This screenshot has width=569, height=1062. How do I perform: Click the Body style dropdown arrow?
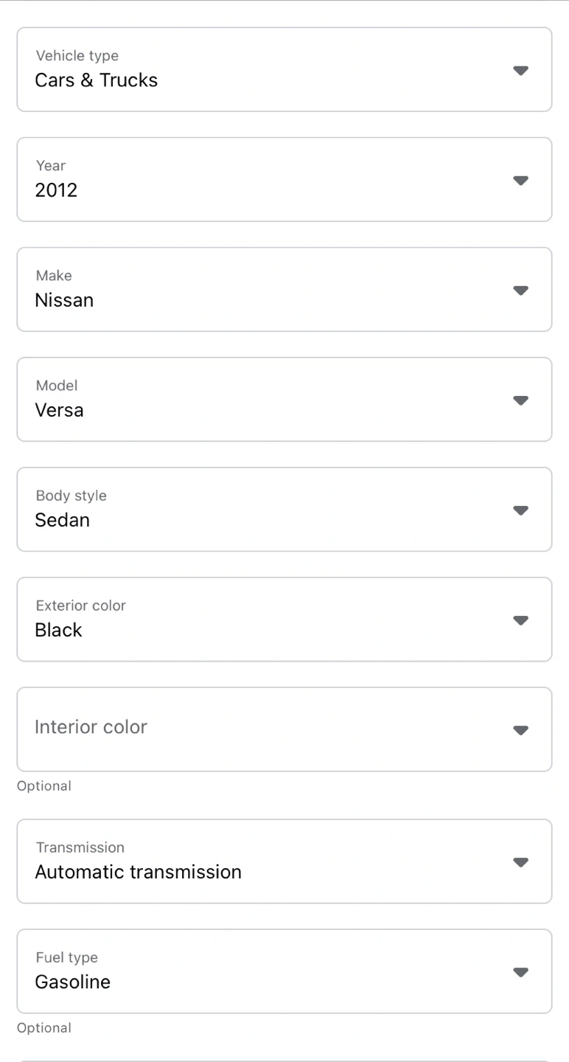520,510
